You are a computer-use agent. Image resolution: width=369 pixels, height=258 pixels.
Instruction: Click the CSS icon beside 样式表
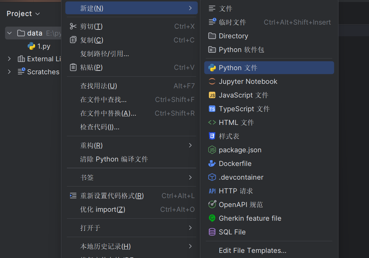212,136
